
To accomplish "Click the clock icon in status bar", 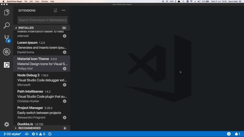I will (50, 134).
